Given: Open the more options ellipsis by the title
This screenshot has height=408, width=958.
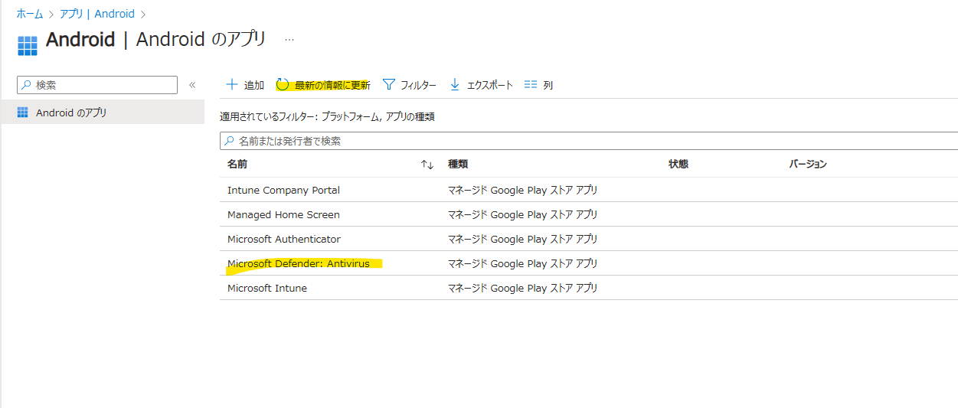Looking at the screenshot, I should click(289, 39).
